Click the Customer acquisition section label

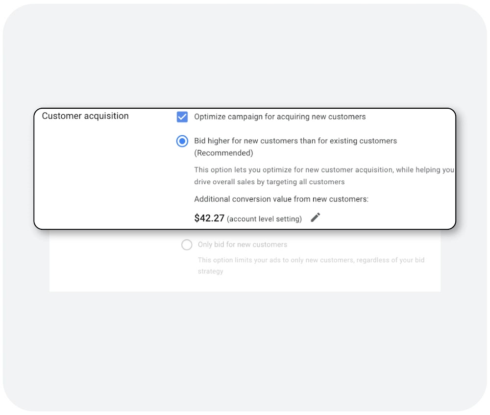(x=85, y=116)
